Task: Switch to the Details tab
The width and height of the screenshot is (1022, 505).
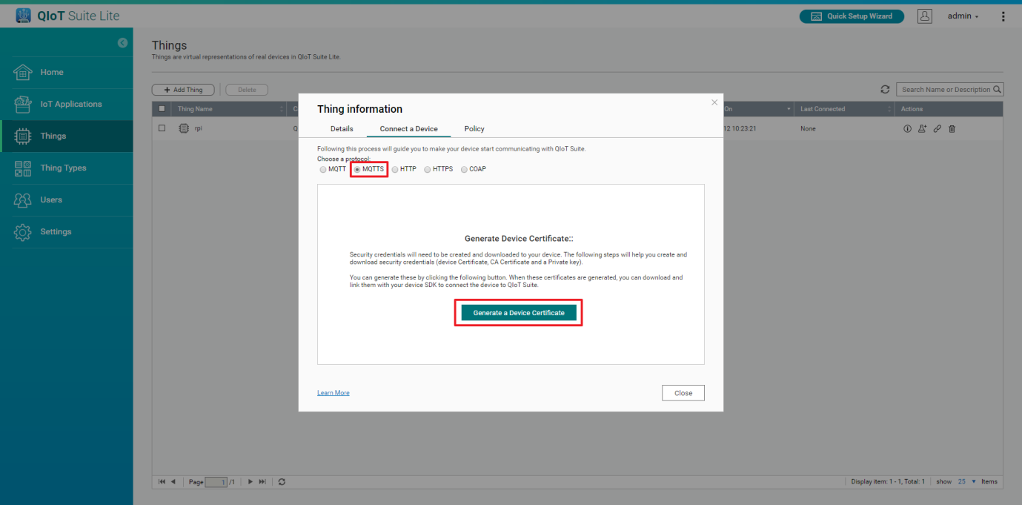Action: [x=342, y=129]
